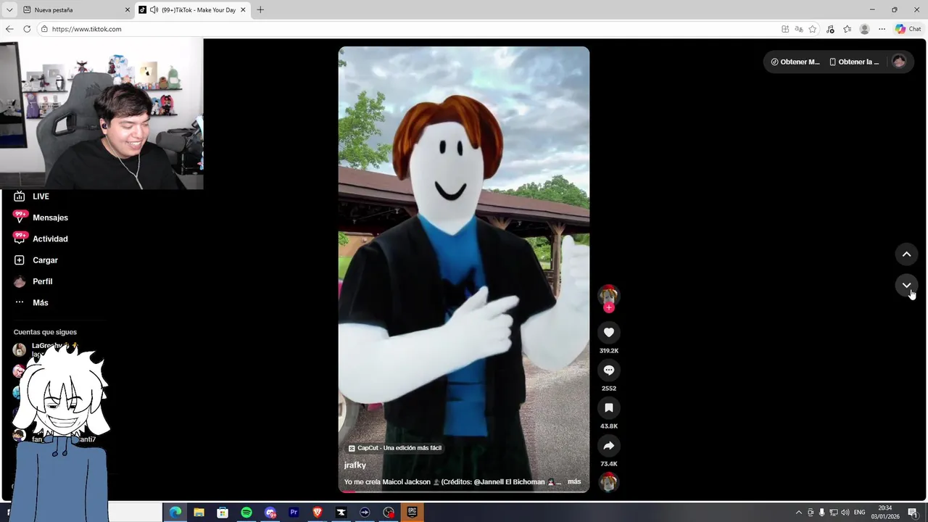Follow the creator with the red plus badge
Image resolution: width=928 pixels, height=522 pixels.
coord(608,307)
